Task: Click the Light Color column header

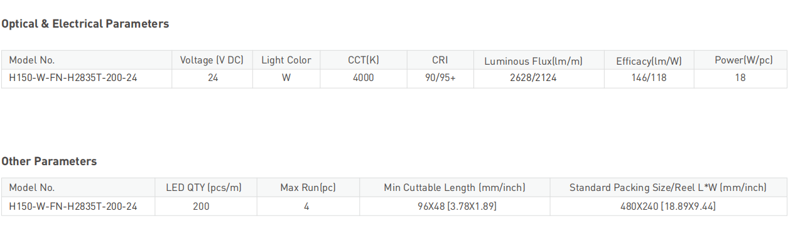Action: coord(286,60)
